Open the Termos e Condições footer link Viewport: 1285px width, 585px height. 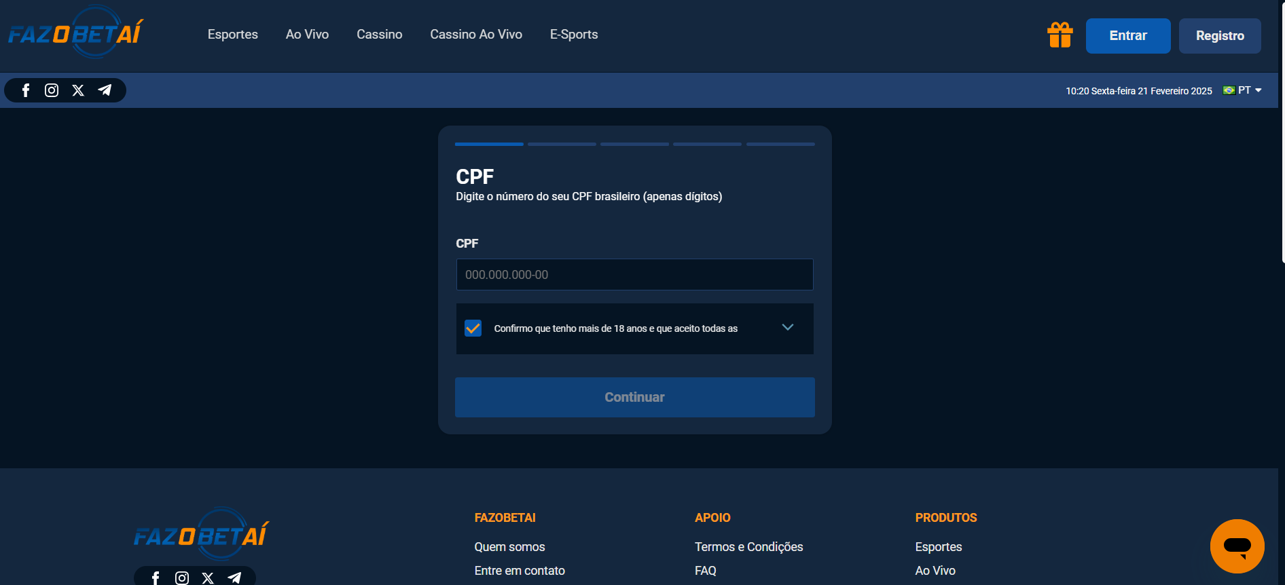748,547
